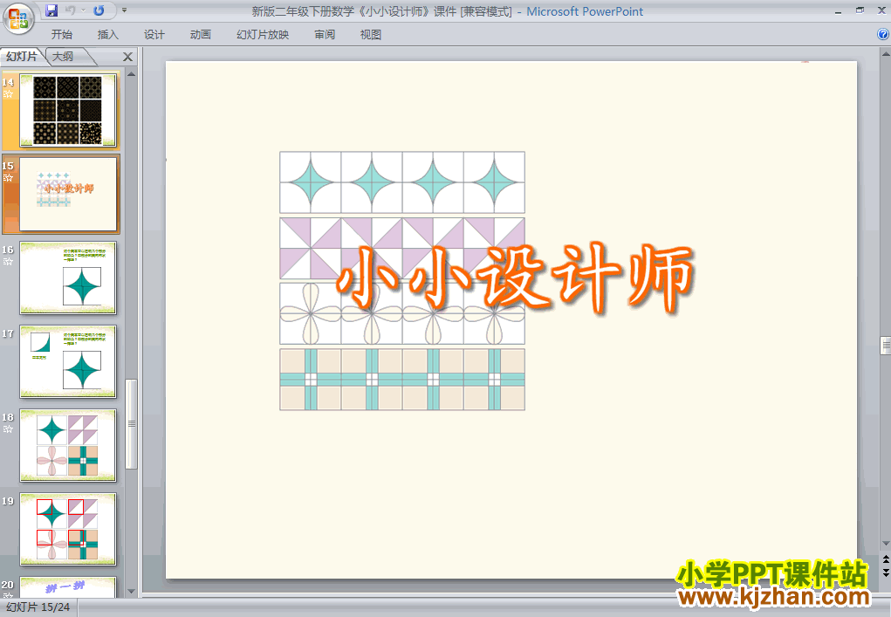Open the 开始 ribbon tab
Screen dimensions: 891x617
pyautogui.click(x=61, y=35)
